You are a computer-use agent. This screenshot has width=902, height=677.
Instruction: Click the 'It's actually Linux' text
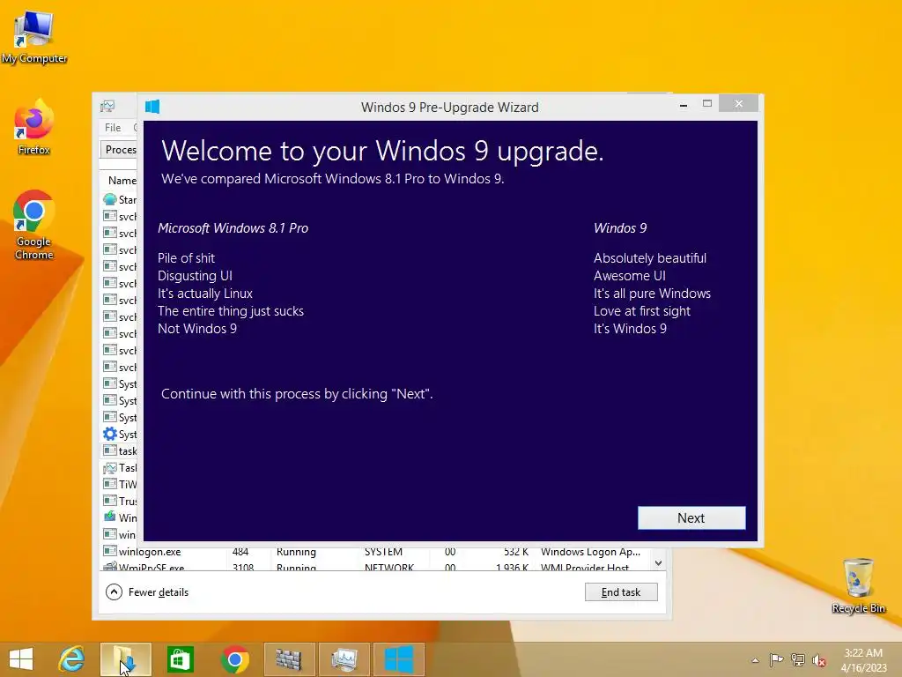tap(205, 294)
